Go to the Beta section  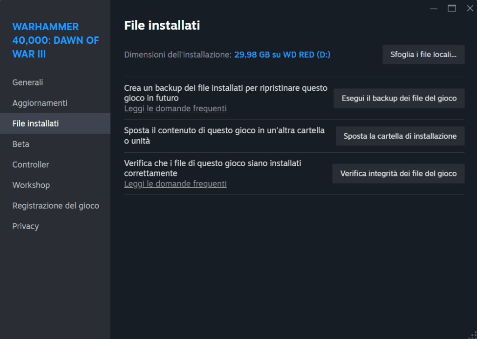21,144
